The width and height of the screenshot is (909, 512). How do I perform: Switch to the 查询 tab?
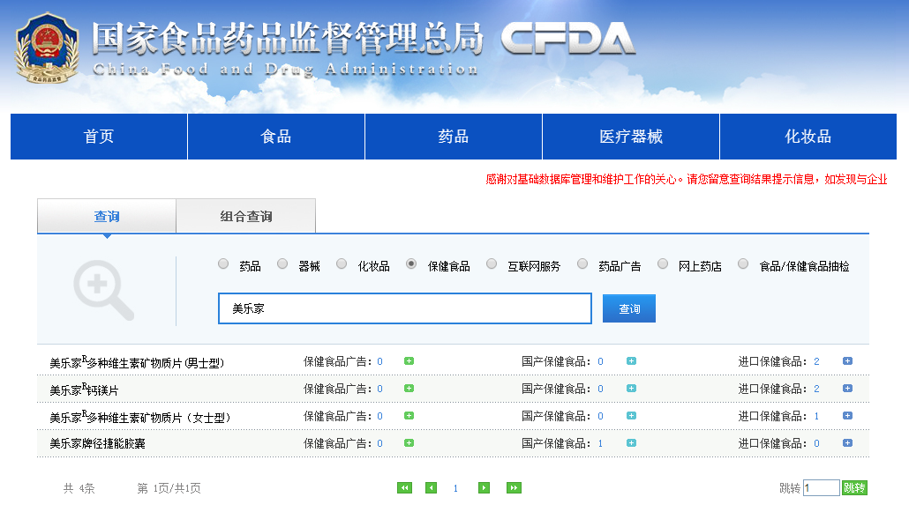tap(107, 216)
